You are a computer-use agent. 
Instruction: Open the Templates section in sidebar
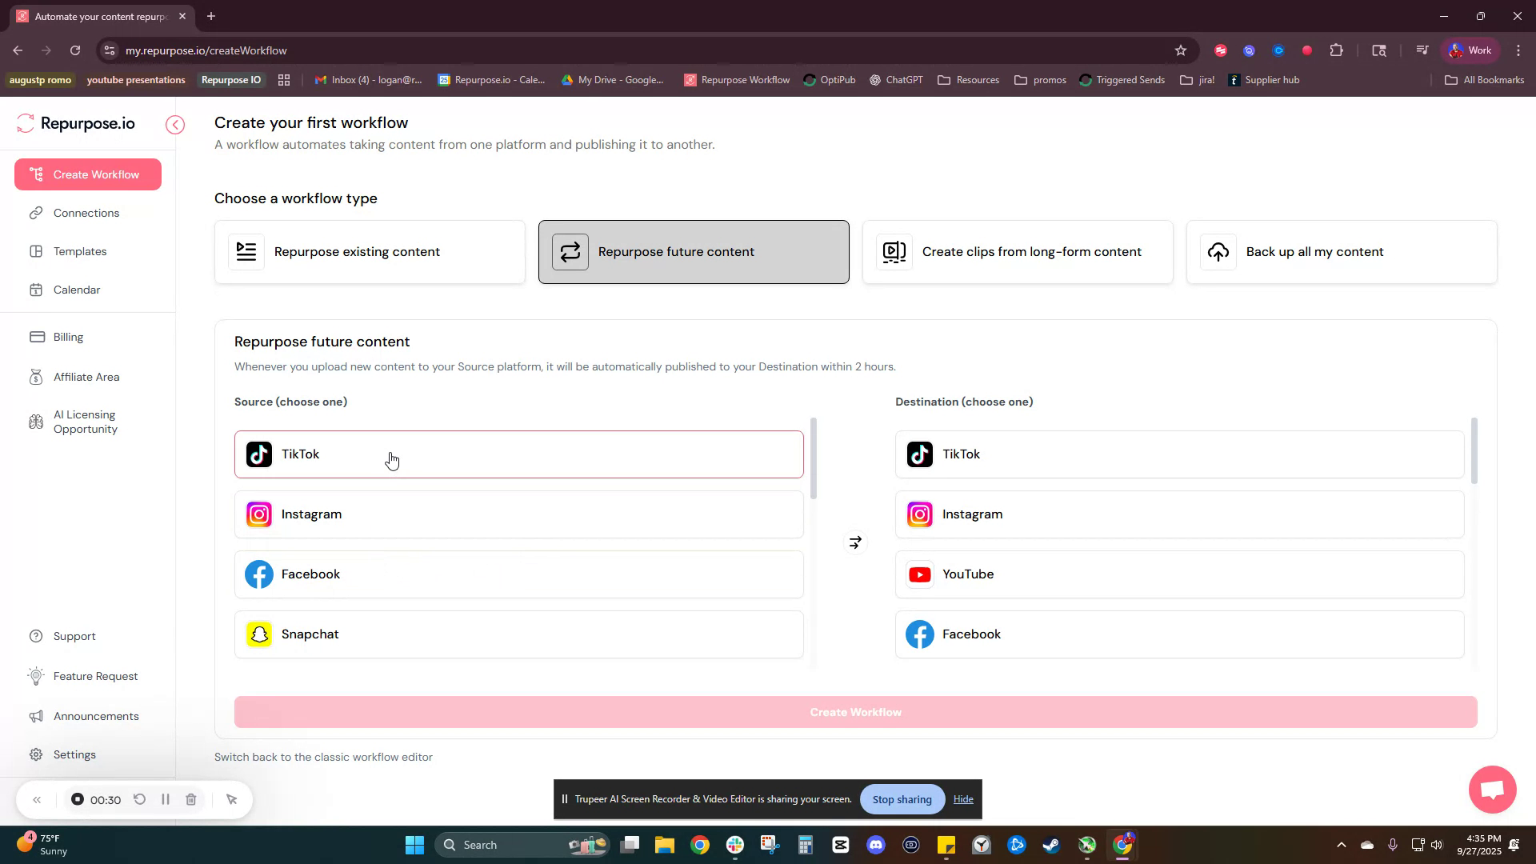[x=79, y=251]
